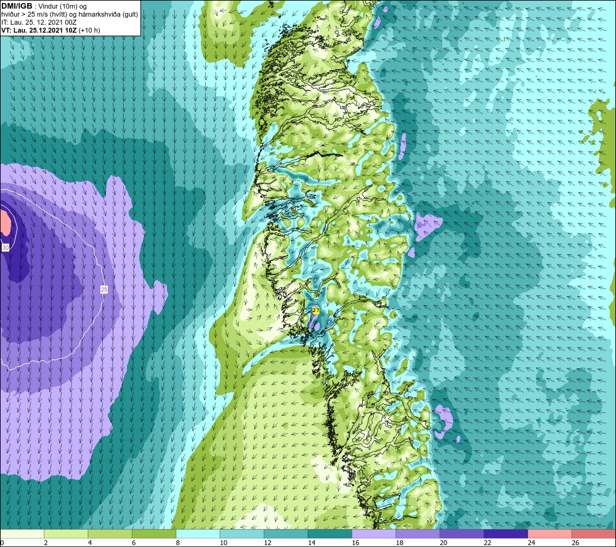The width and height of the screenshot is (616, 547).
Task: Click the legend scale number "10"
Action: [x=223, y=543]
